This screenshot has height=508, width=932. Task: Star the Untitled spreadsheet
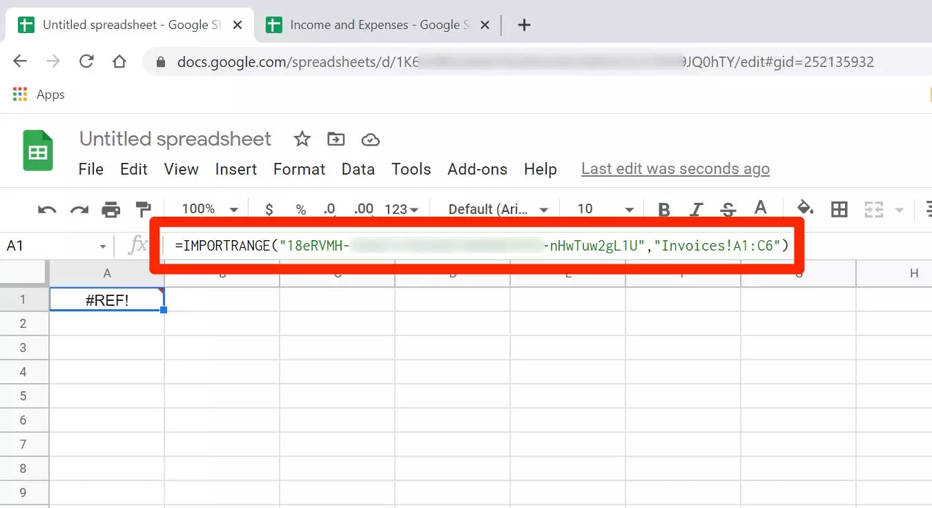click(x=302, y=139)
